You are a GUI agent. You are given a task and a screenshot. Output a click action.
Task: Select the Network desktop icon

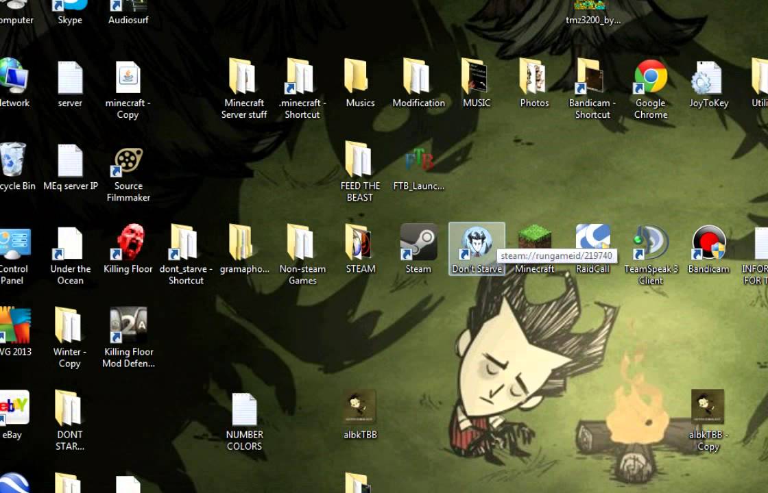(14, 83)
